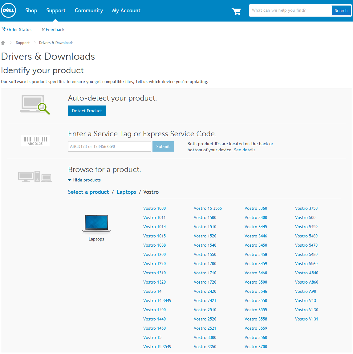Image resolution: width=353 pixels, height=354 pixels.
Task: Click the Feedback link
Action: pyautogui.click(x=55, y=30)
